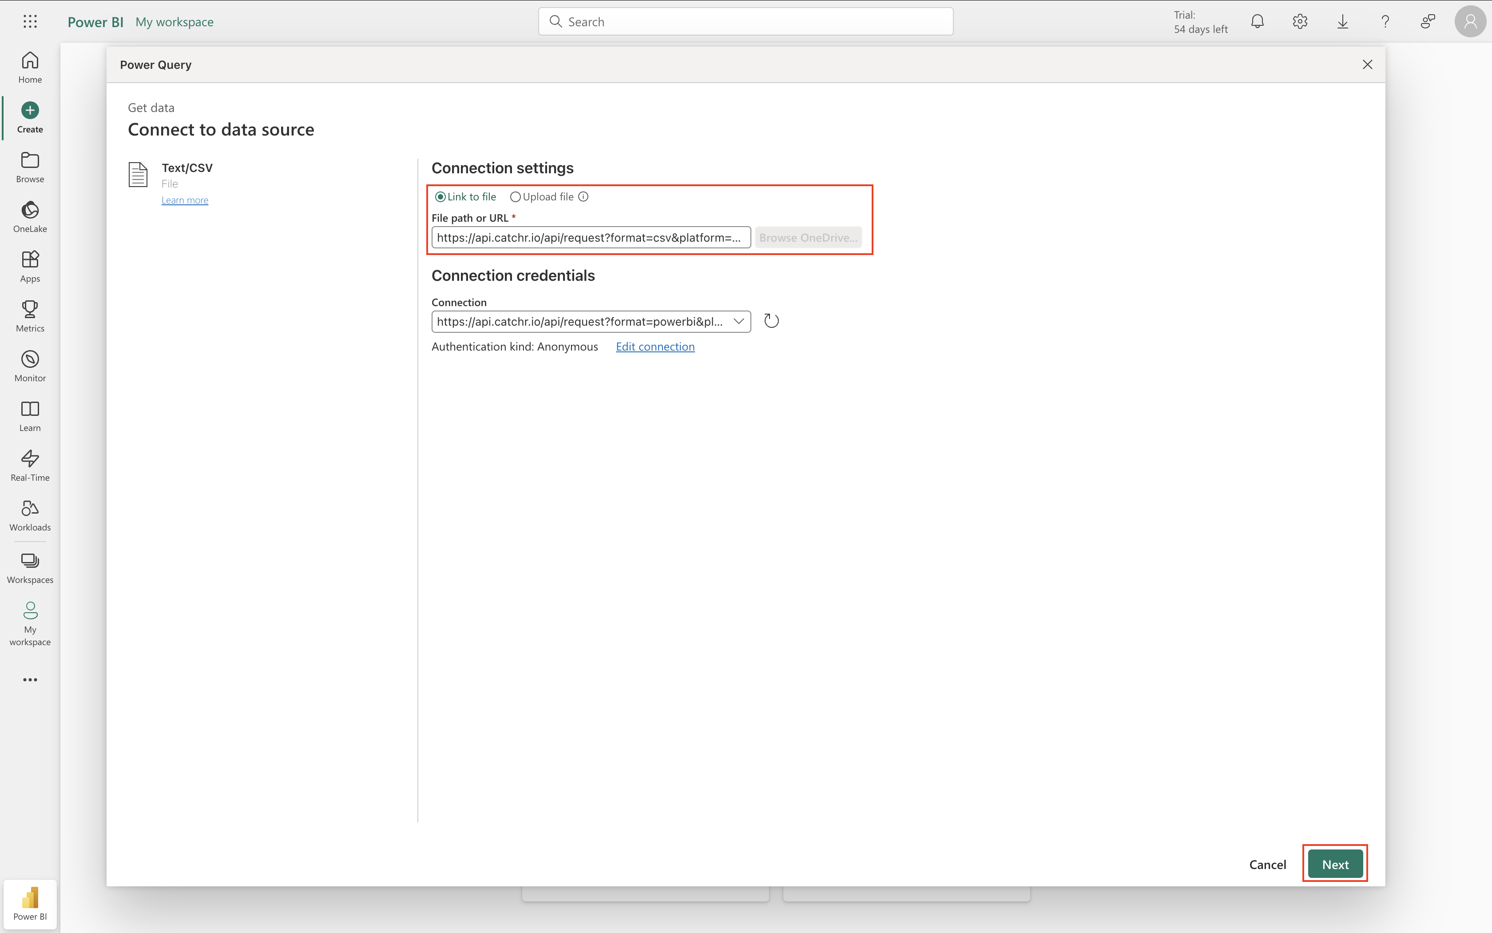Open OneLake from the sidebar

pyautogui.click(x=30, y=217)
